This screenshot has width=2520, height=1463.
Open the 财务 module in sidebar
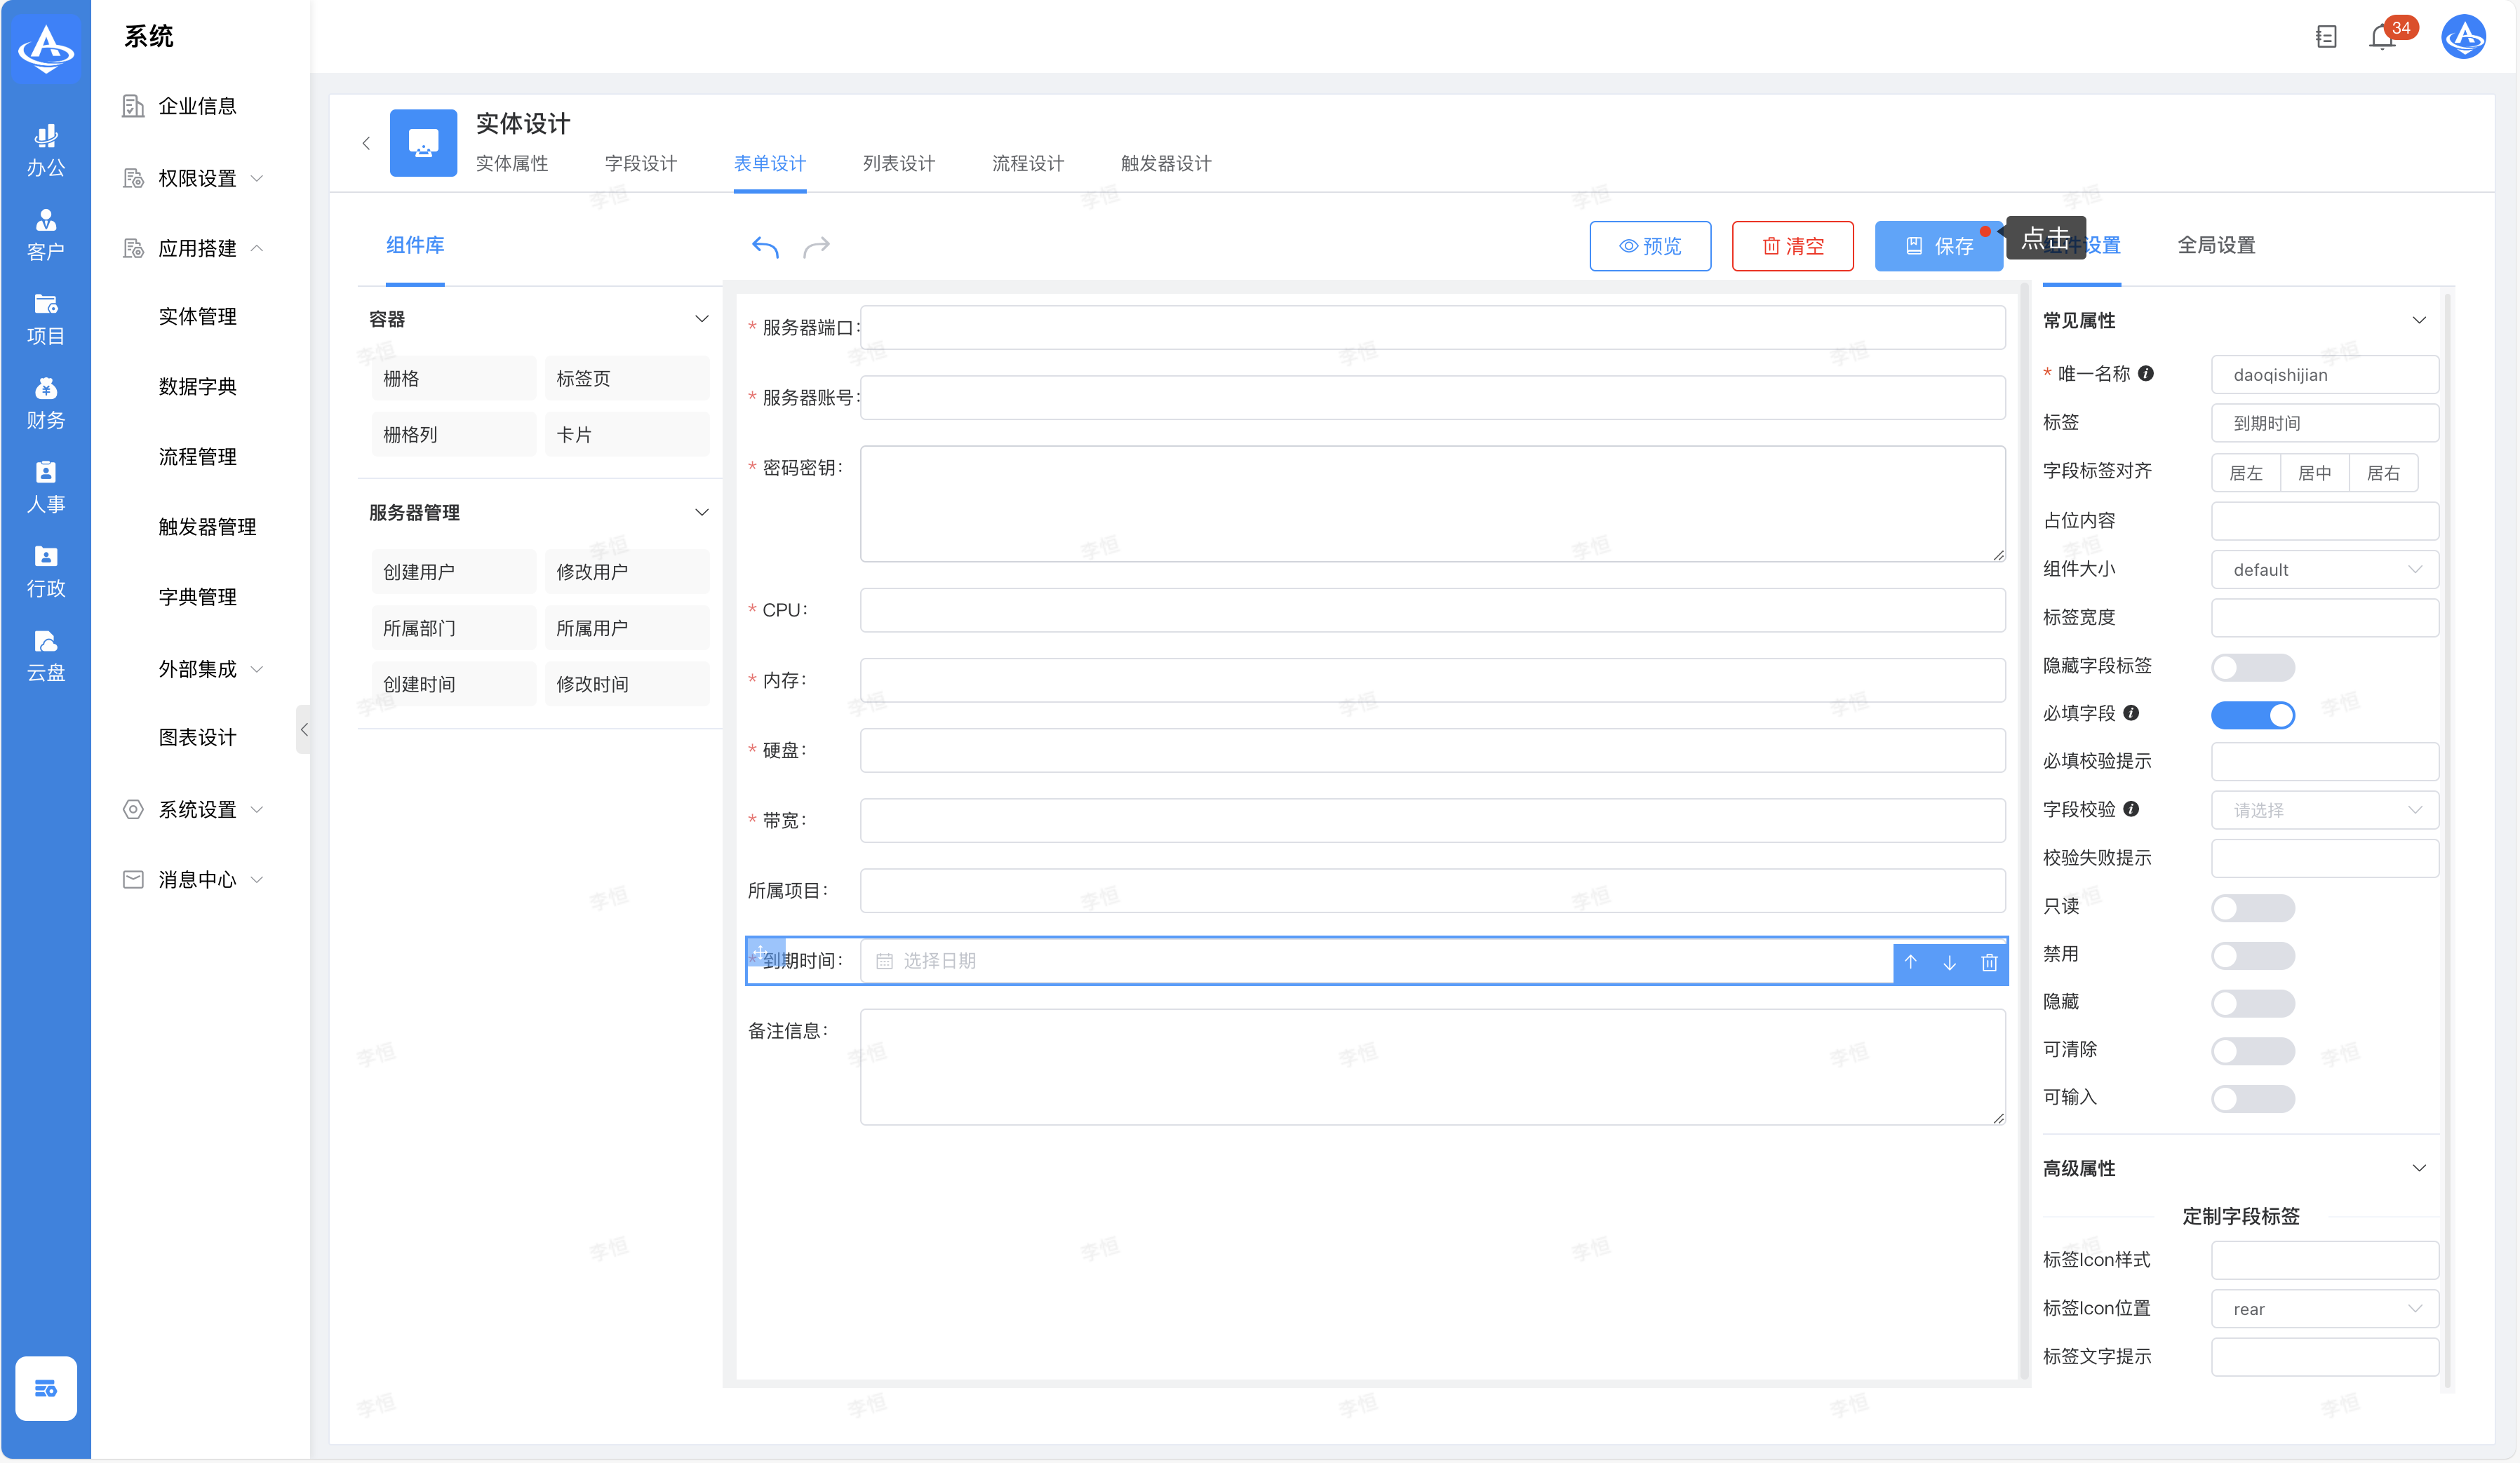pos(45,403)
